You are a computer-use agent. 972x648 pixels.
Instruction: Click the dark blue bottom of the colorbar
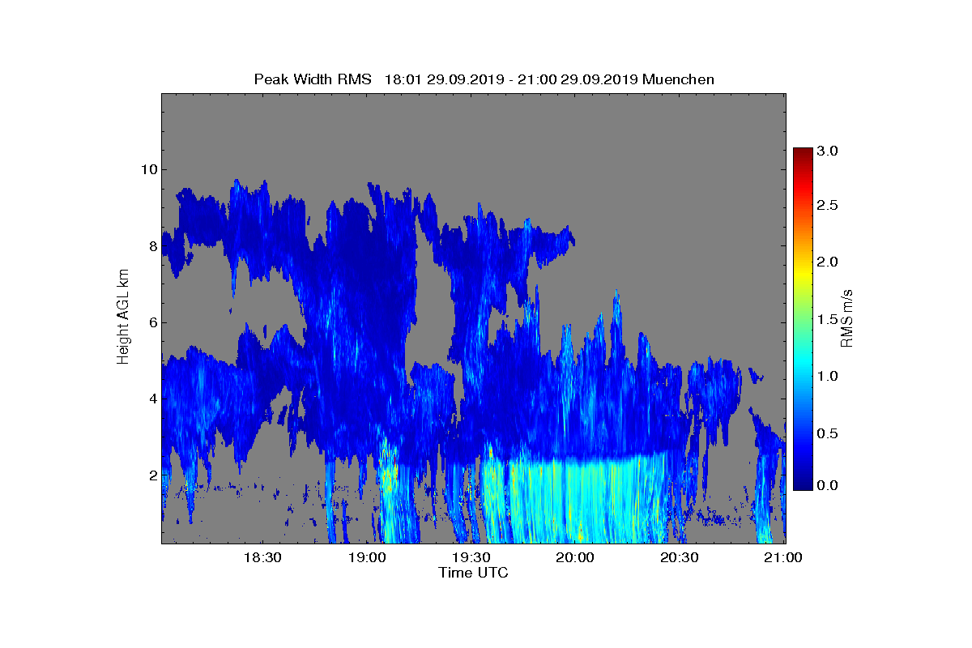coord(803,484)
